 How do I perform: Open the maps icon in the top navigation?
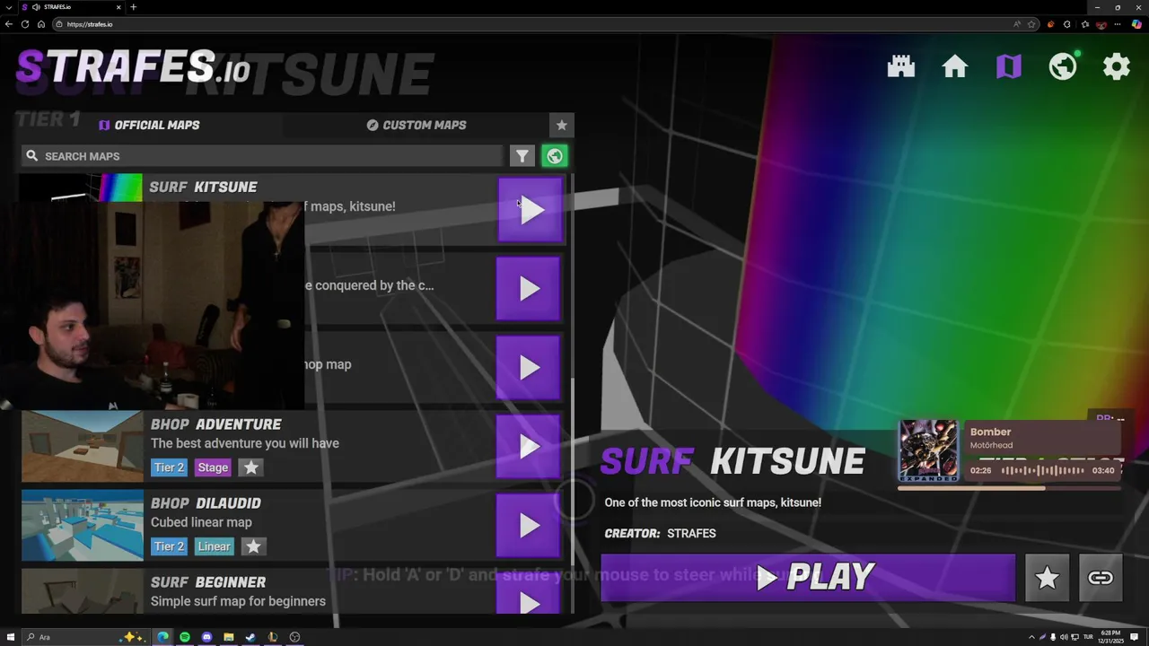click(1009, 66)
